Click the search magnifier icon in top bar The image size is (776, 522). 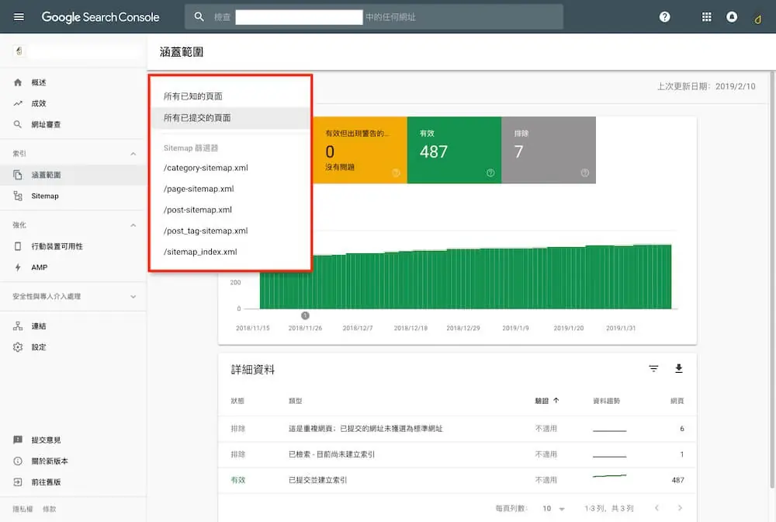199,17
